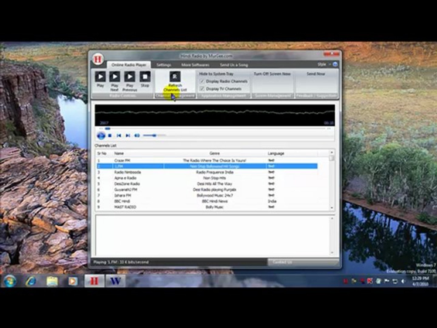Viewport: 437px width, 328px height.
Task: Open the Style dropdown
Action: click(x=324, y=64)
